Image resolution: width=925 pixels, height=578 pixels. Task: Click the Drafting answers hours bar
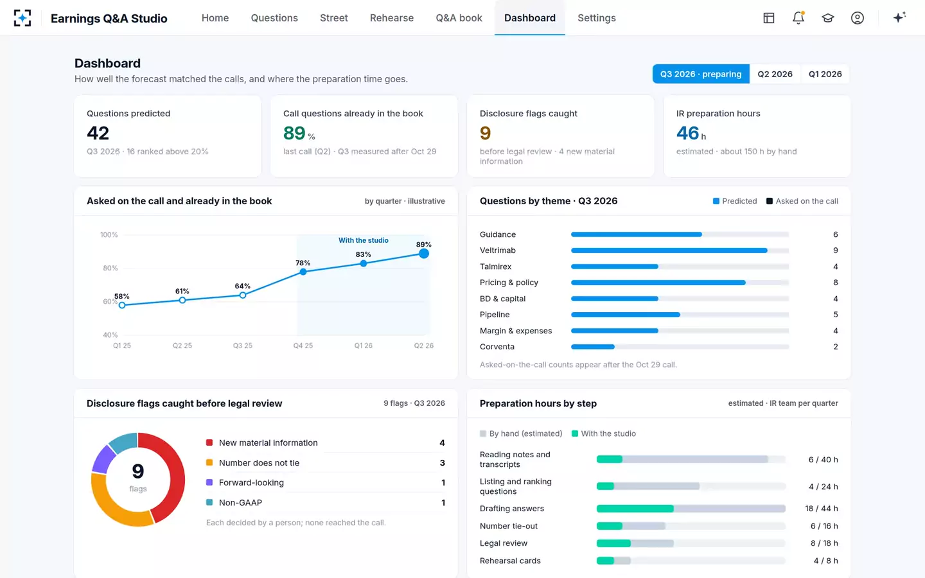click(691, 509)
